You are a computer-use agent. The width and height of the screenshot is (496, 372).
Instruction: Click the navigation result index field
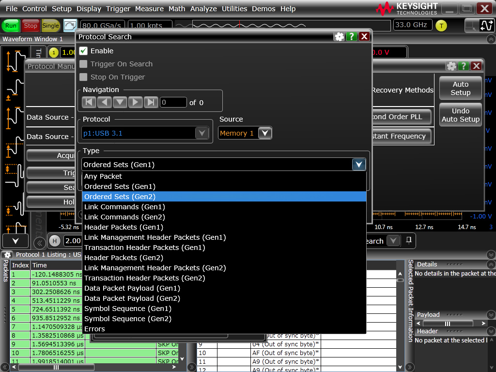click(173, 102)
